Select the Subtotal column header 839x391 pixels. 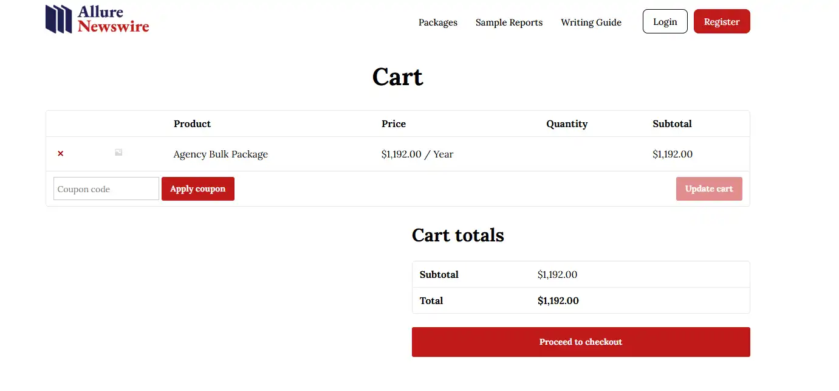click(672, 123)
